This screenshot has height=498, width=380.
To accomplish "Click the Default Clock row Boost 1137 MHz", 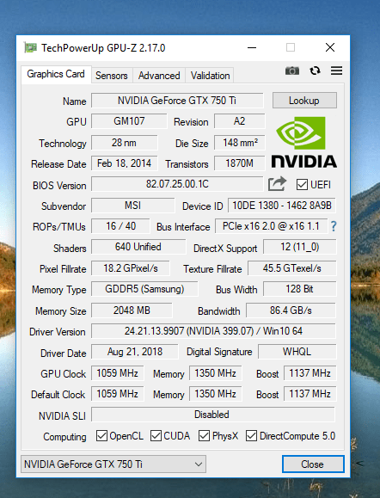I will tap(310, 394).
